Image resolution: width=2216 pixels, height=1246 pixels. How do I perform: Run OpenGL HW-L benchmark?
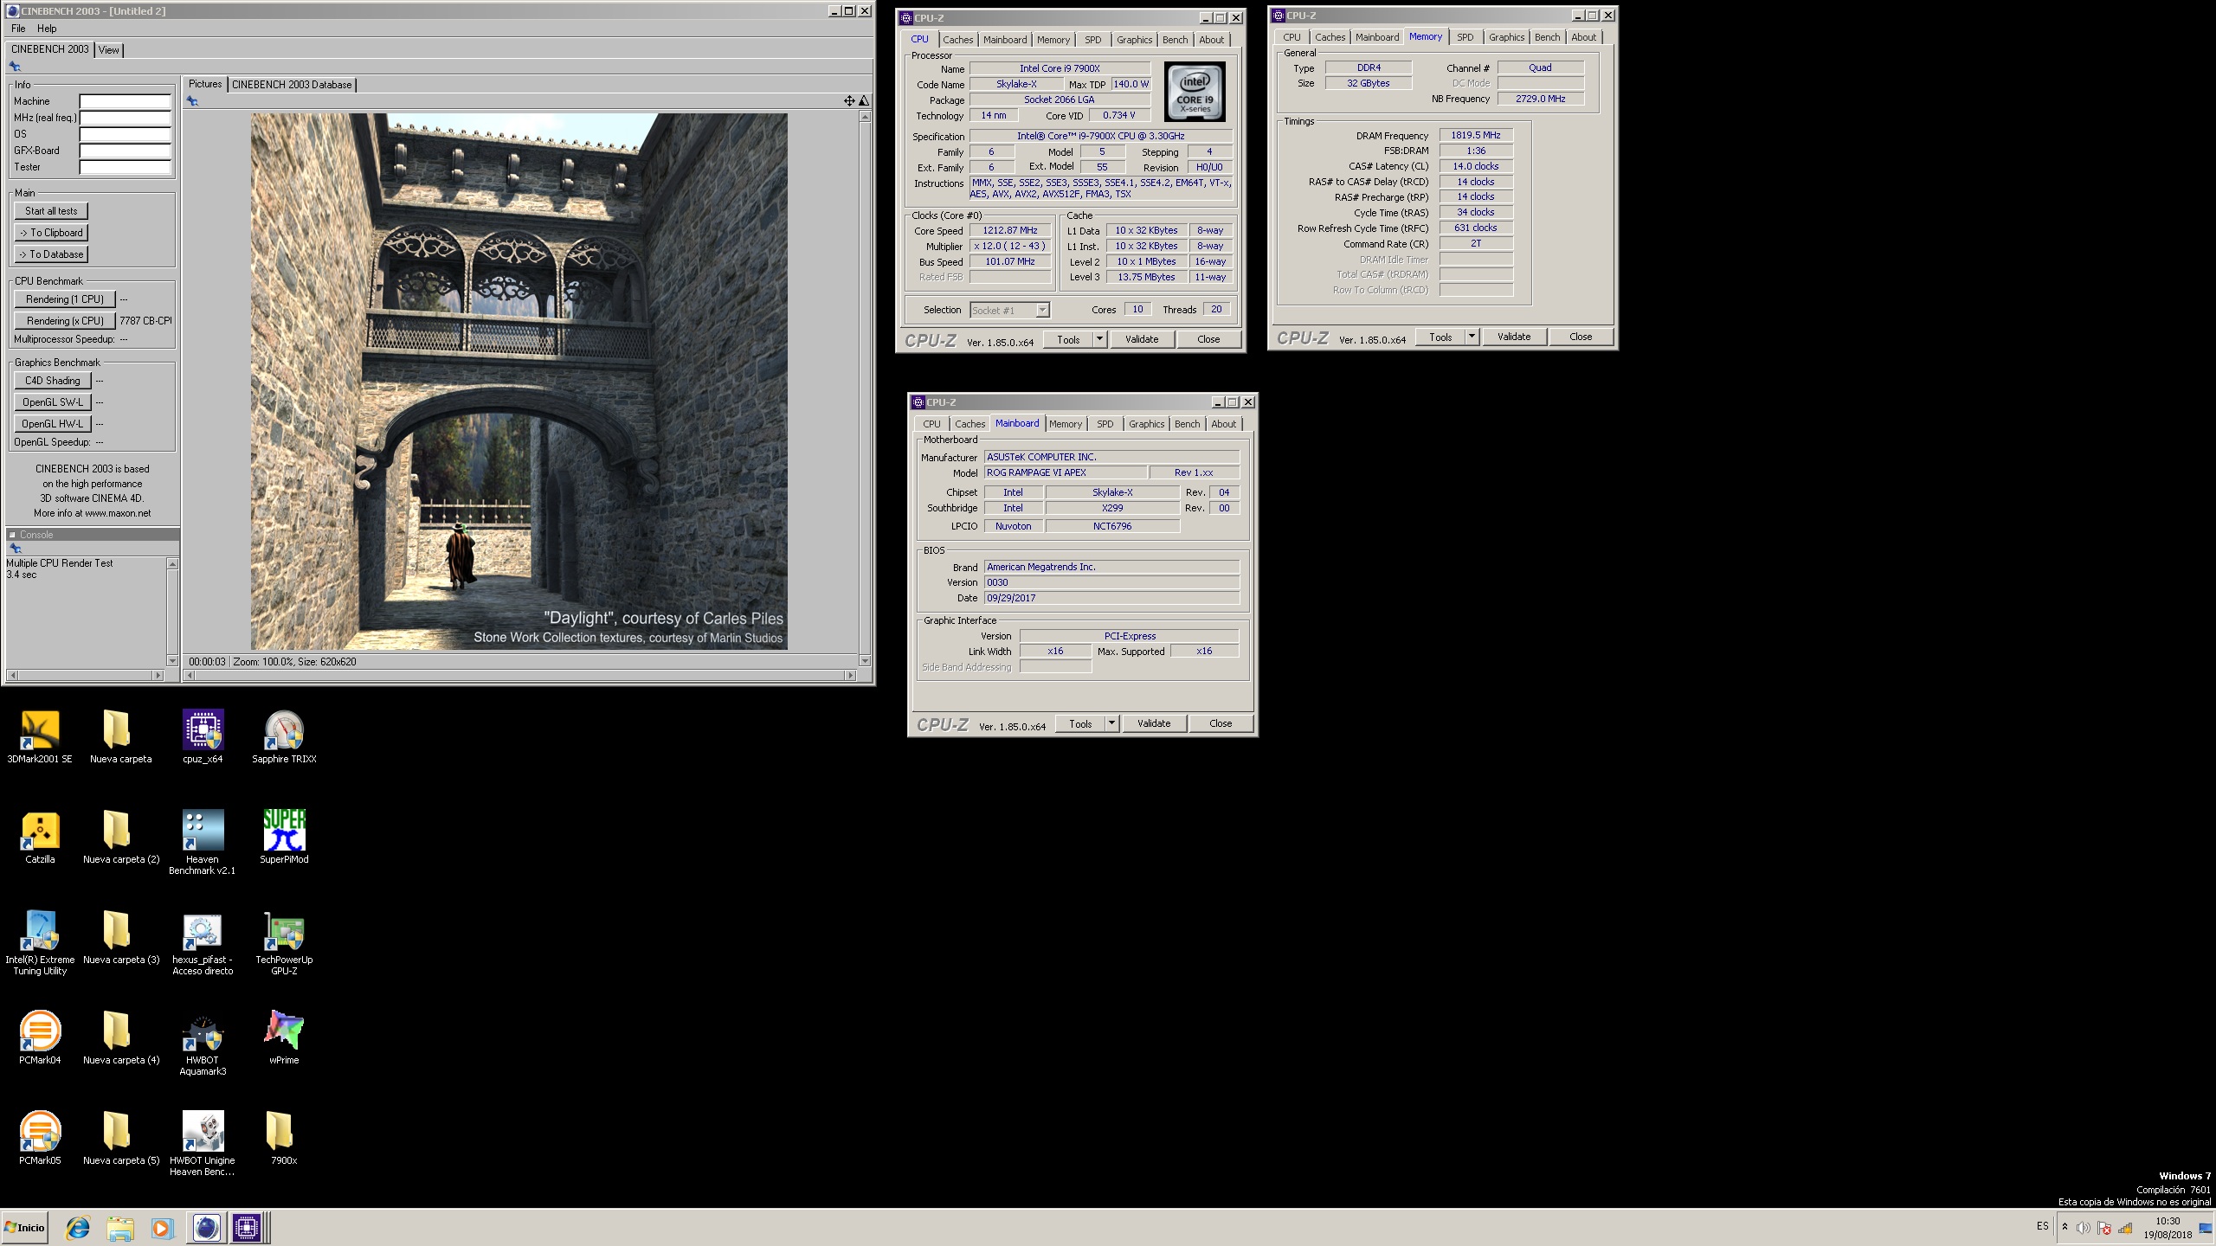pyautogui.click(x=53, y=424)
